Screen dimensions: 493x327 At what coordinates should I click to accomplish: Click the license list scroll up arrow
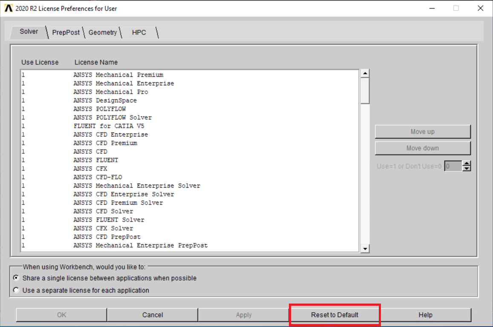point(365,73)
